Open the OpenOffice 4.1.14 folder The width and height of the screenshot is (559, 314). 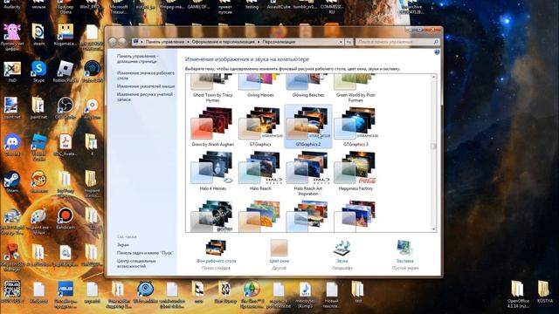click(x=517, y=294)
